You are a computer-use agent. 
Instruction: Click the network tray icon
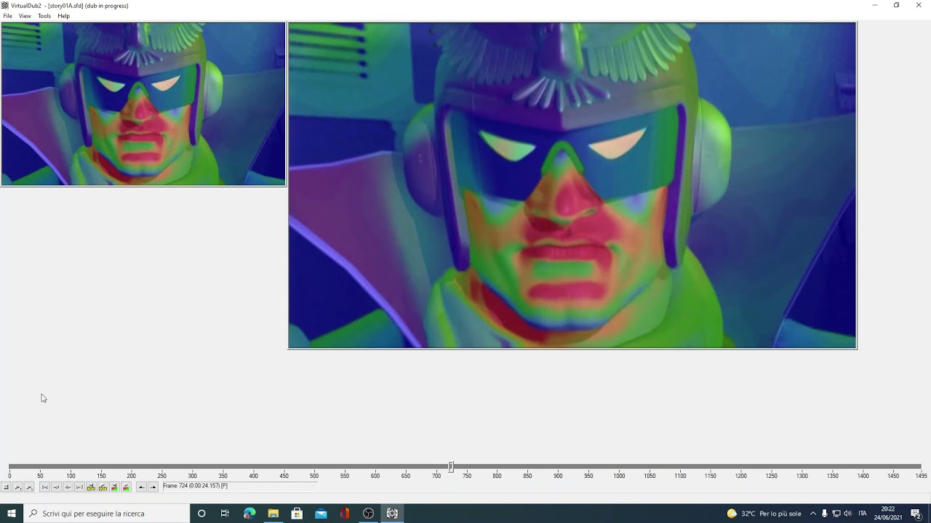[836, 514]
